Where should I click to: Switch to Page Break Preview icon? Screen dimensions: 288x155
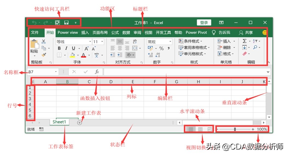point(210,129)
